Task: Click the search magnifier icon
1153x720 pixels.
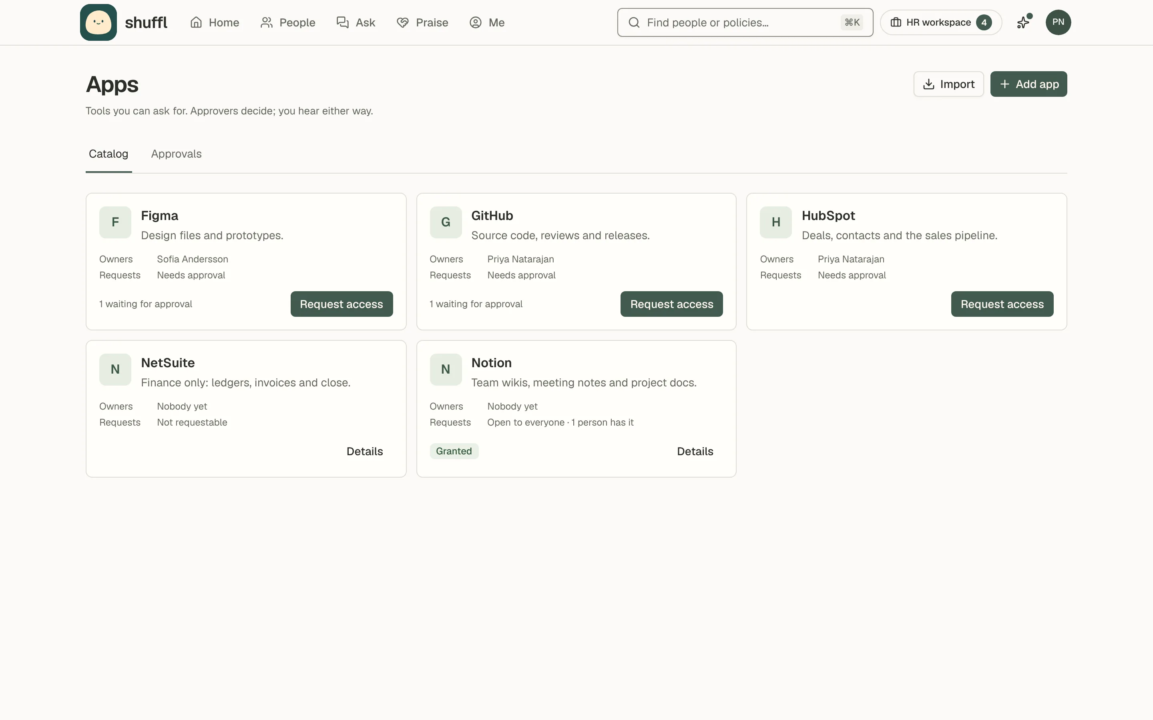Action: [634, 22]
